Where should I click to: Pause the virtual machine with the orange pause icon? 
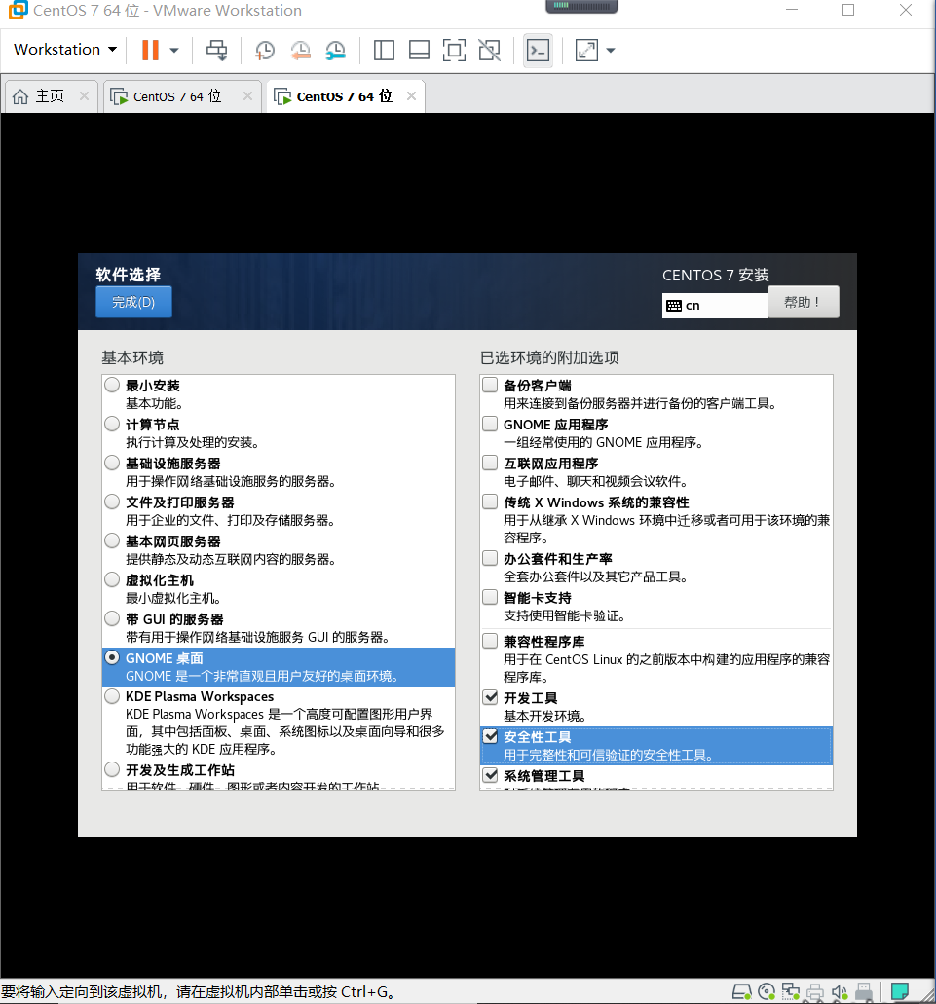[150, 50]
